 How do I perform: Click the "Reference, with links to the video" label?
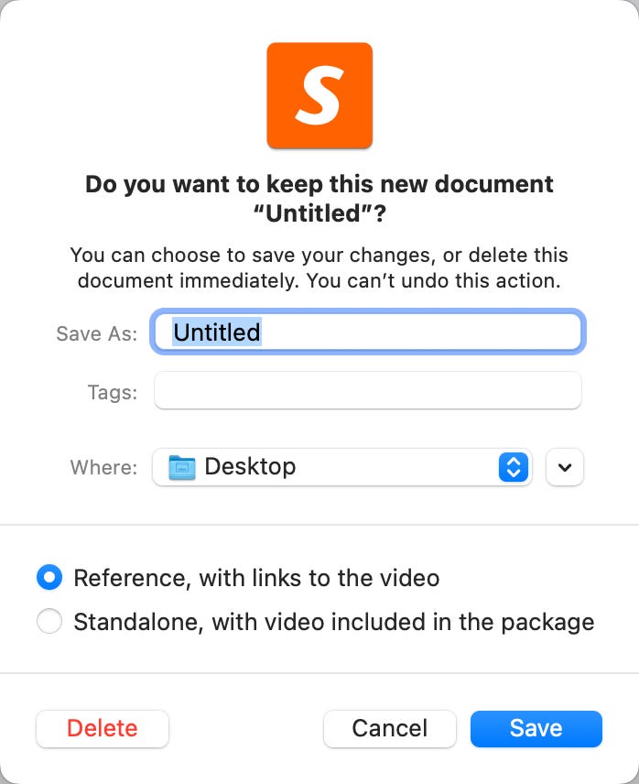point(256,579)
